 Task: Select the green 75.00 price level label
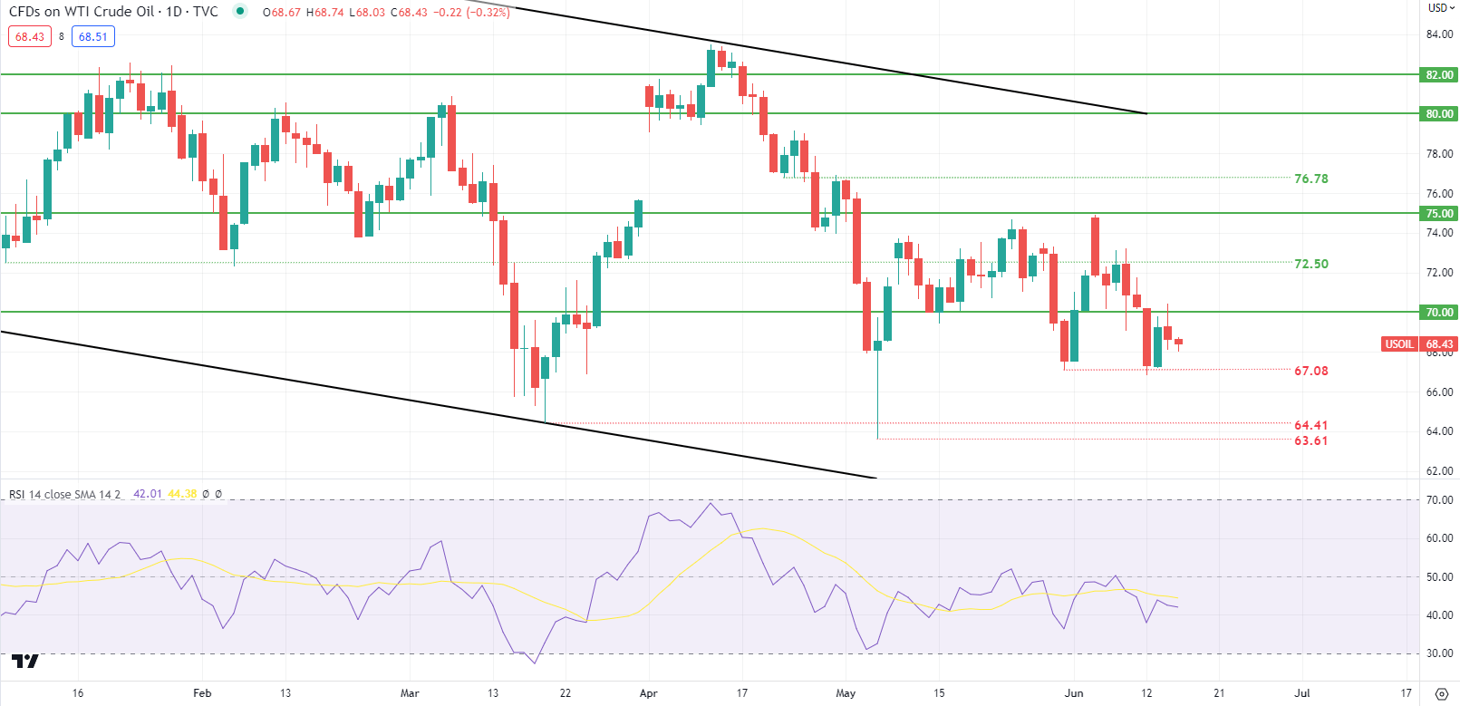pos(1439,213)
